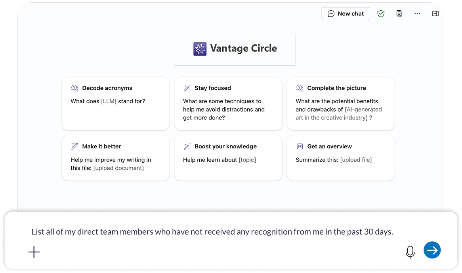Click the Make it better pencil icon
Screen dimensions: 462x273
(x=74, y=146)
